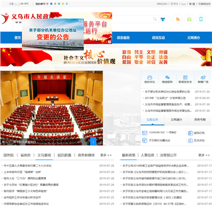This screenshot has width=212, height=212.
Task: Open the 新闻发布会 icon
Action: pos(185,79)
